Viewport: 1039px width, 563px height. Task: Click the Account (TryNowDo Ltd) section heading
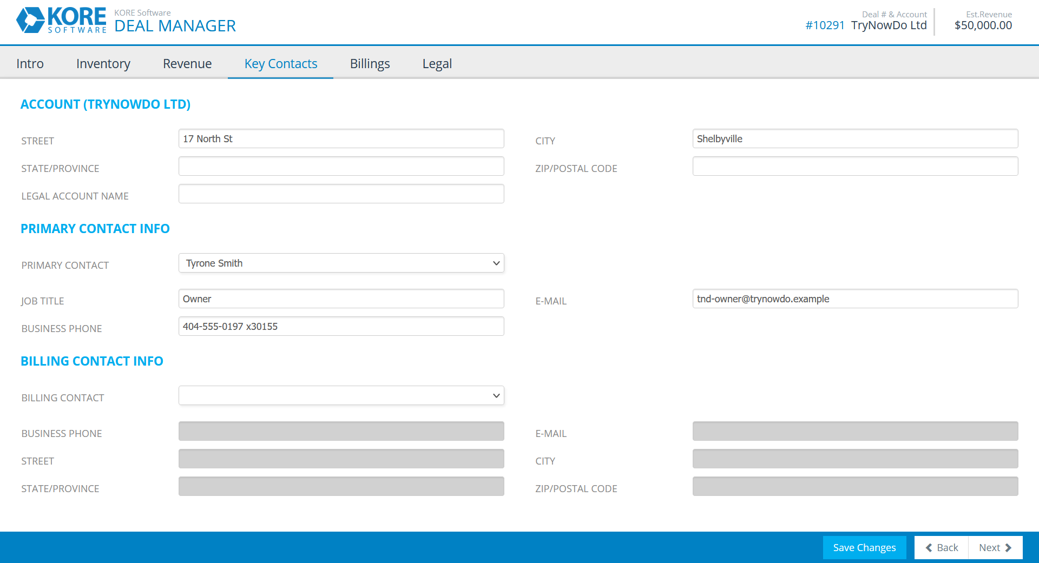[106, 104]
